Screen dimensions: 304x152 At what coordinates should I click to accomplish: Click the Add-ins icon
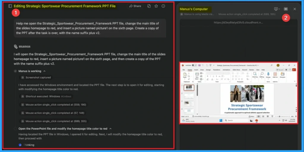(275, 75)
